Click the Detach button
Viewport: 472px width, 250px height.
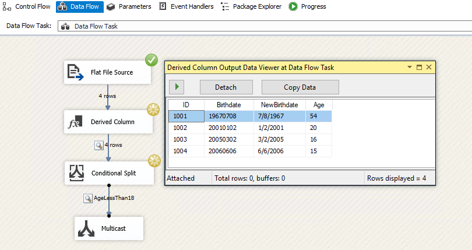coord(226,87)
